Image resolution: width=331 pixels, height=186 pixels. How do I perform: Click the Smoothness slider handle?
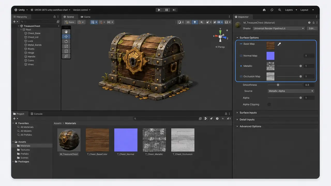[278, 85]
